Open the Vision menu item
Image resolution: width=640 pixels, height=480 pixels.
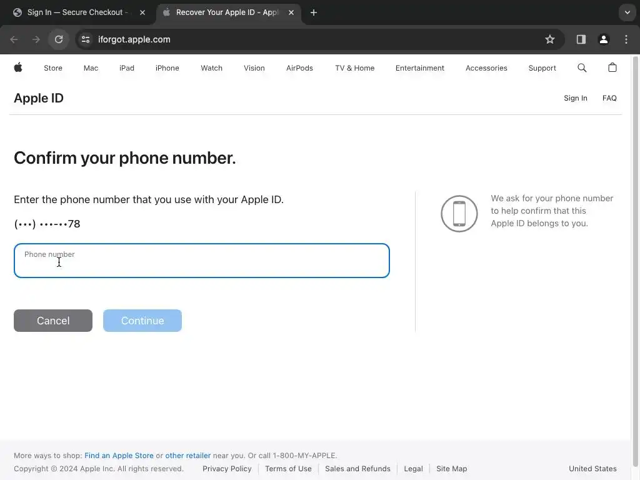tap(254, 68)
